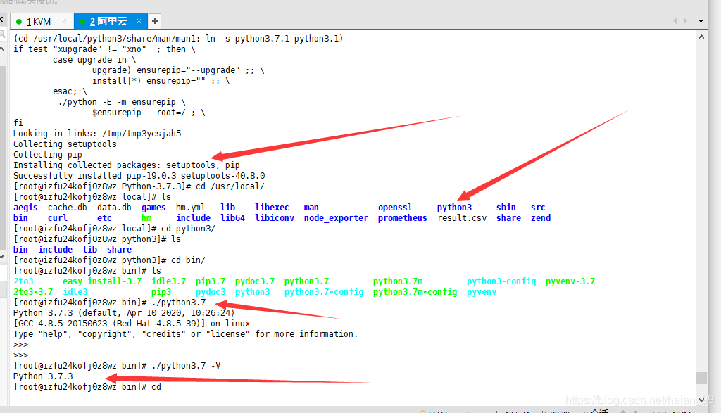The width and height of the screenshot is (721, 413).
Task: Show next tabs with right arrow
Action: 685,20
